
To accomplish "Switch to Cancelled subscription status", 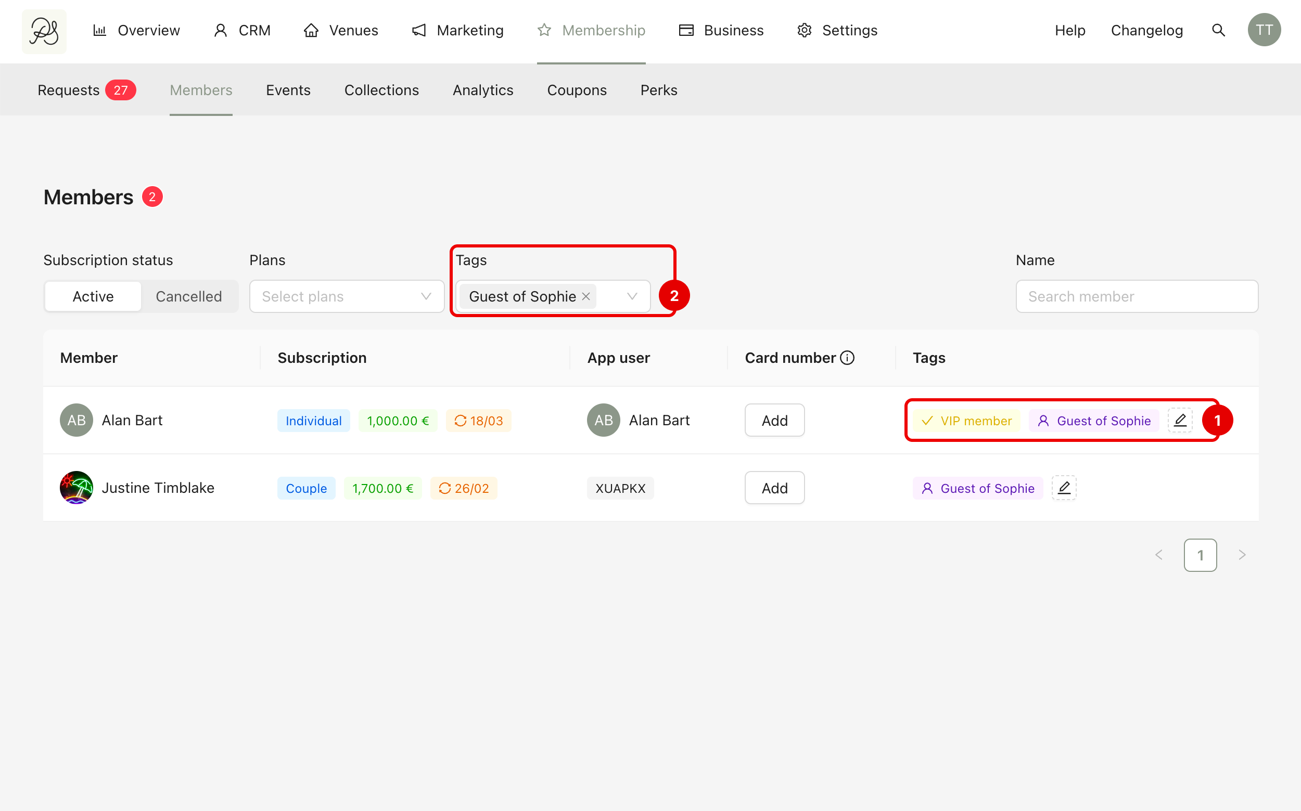I will tap(188, 297).
